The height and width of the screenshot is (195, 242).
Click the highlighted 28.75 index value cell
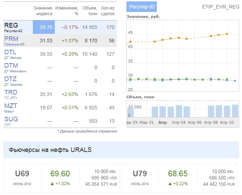44,27
